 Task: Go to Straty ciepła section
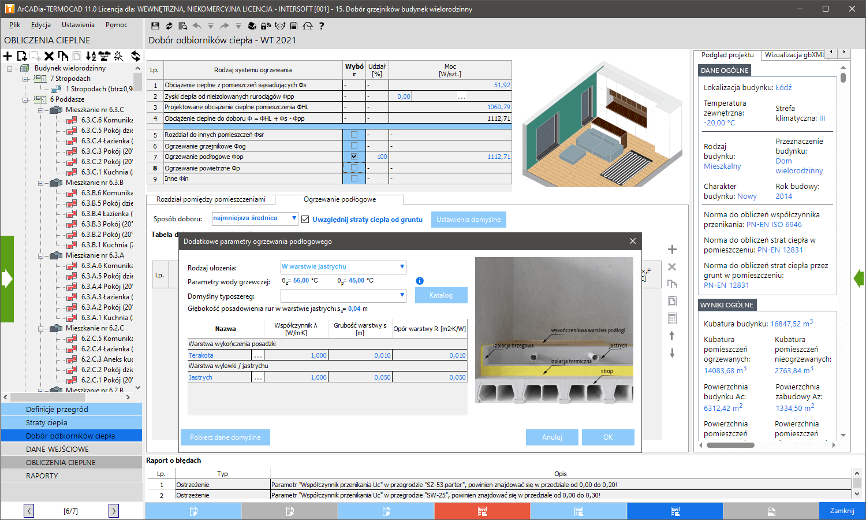(72, 422)
